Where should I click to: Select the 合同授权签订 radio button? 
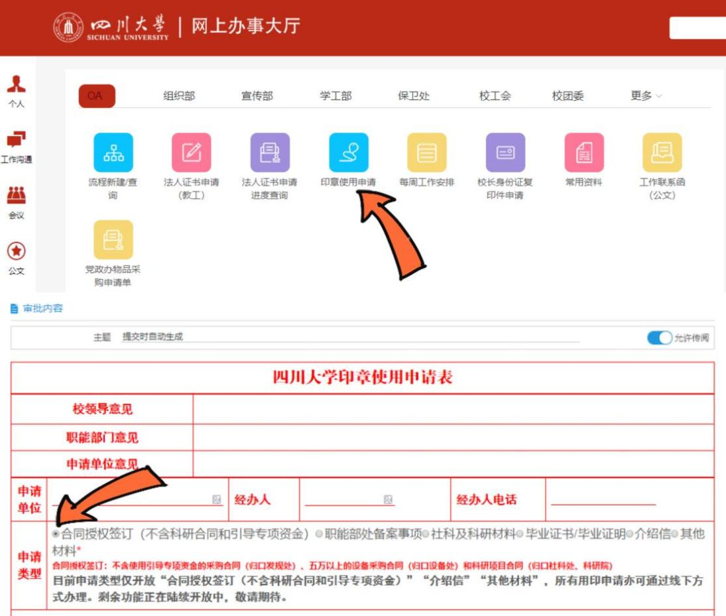click(56, 534)
